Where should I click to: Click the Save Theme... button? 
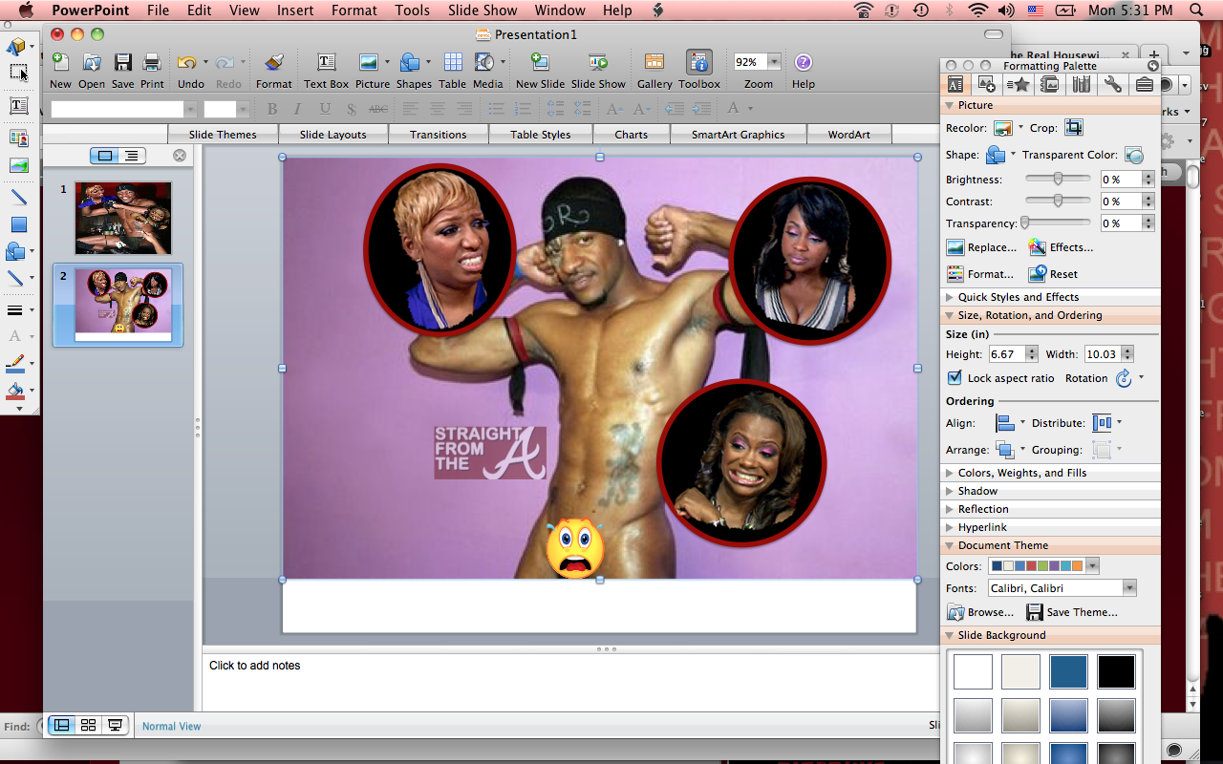click(x=1072, y=612)
